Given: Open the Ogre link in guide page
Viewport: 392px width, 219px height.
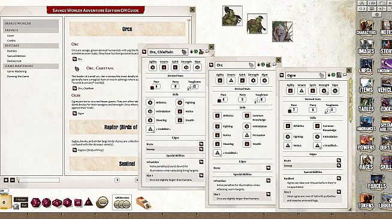Looking at the screenshot, I should [x=74, y=114].
